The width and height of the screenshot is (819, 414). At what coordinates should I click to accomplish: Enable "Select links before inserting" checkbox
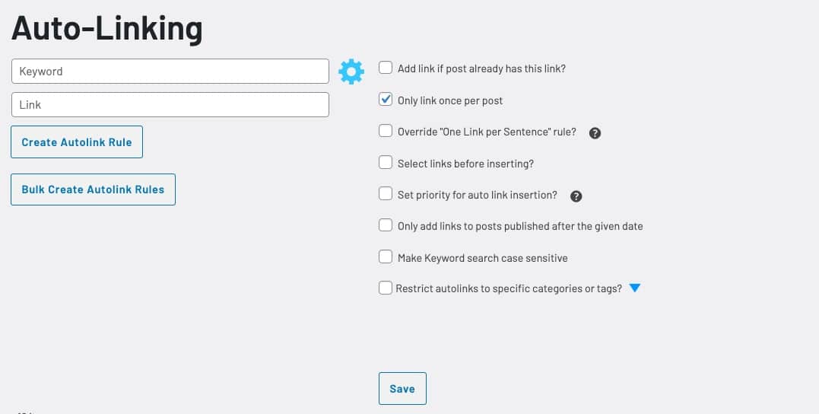(386, 163)
